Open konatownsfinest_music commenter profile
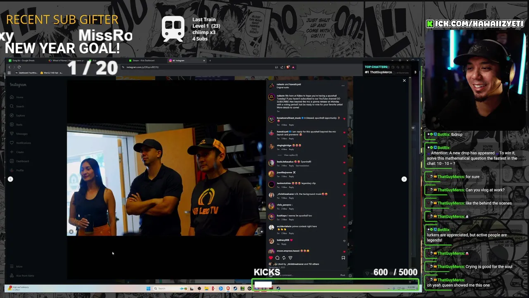This screenshot has width=529, height=298. 289,118
